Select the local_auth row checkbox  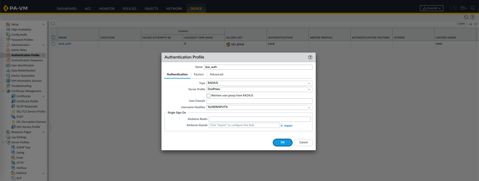click(x=53, y=44)
